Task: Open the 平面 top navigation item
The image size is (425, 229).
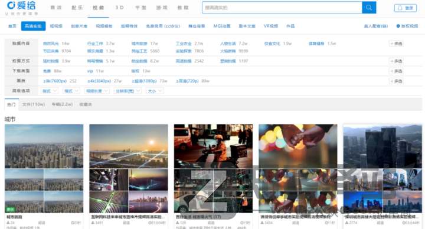Action: click(x=140, y=8)
